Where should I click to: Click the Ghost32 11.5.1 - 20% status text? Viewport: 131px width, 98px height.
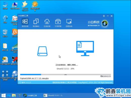coord(65,69)
